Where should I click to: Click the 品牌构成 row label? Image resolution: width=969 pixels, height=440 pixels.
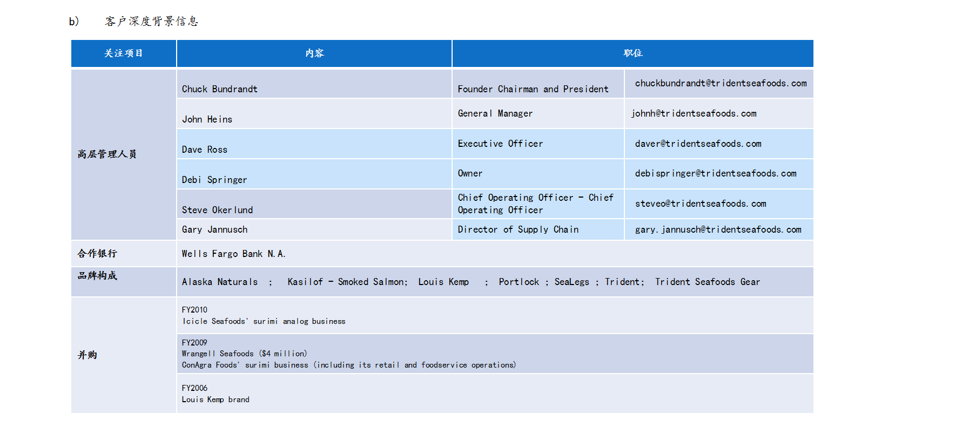97,276
